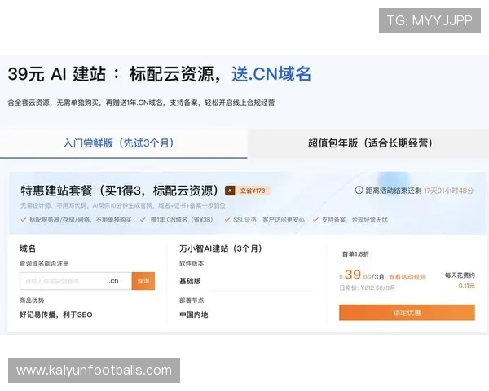Screen dimensions: 489x391
Task: Click the checkmark before 赠1年.CN域名
Action: (143, 220)
